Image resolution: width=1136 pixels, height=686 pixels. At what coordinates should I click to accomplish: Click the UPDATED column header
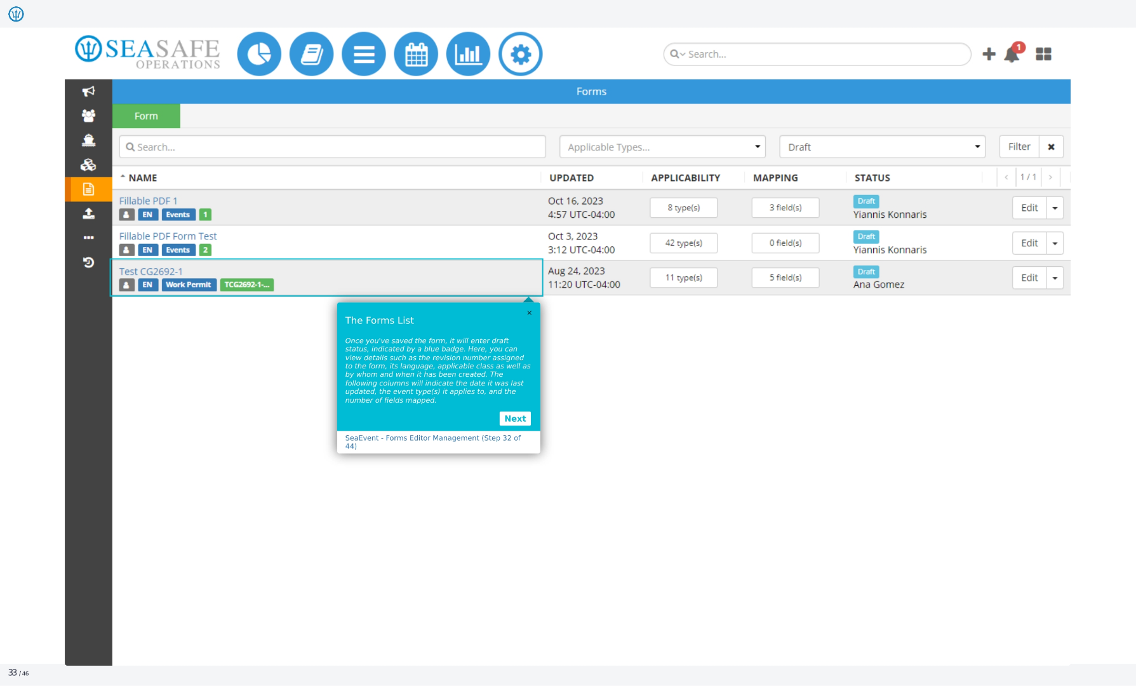[571, 178]
